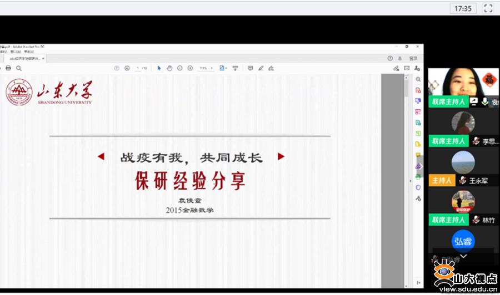Go to previous page with up arrow

point(117,68)
